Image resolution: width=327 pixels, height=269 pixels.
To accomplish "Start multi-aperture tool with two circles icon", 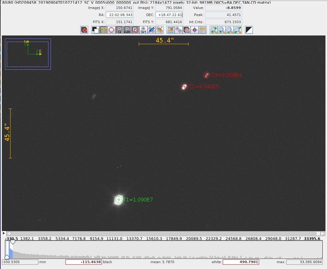I will click(x=179, y=30).
